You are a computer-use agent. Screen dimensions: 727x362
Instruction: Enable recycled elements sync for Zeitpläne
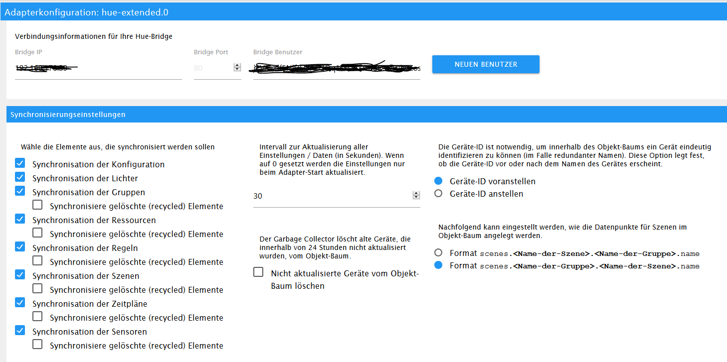click(37, 317)
